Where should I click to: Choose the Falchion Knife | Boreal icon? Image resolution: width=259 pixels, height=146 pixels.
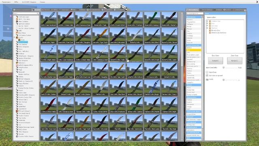[135, 88]
